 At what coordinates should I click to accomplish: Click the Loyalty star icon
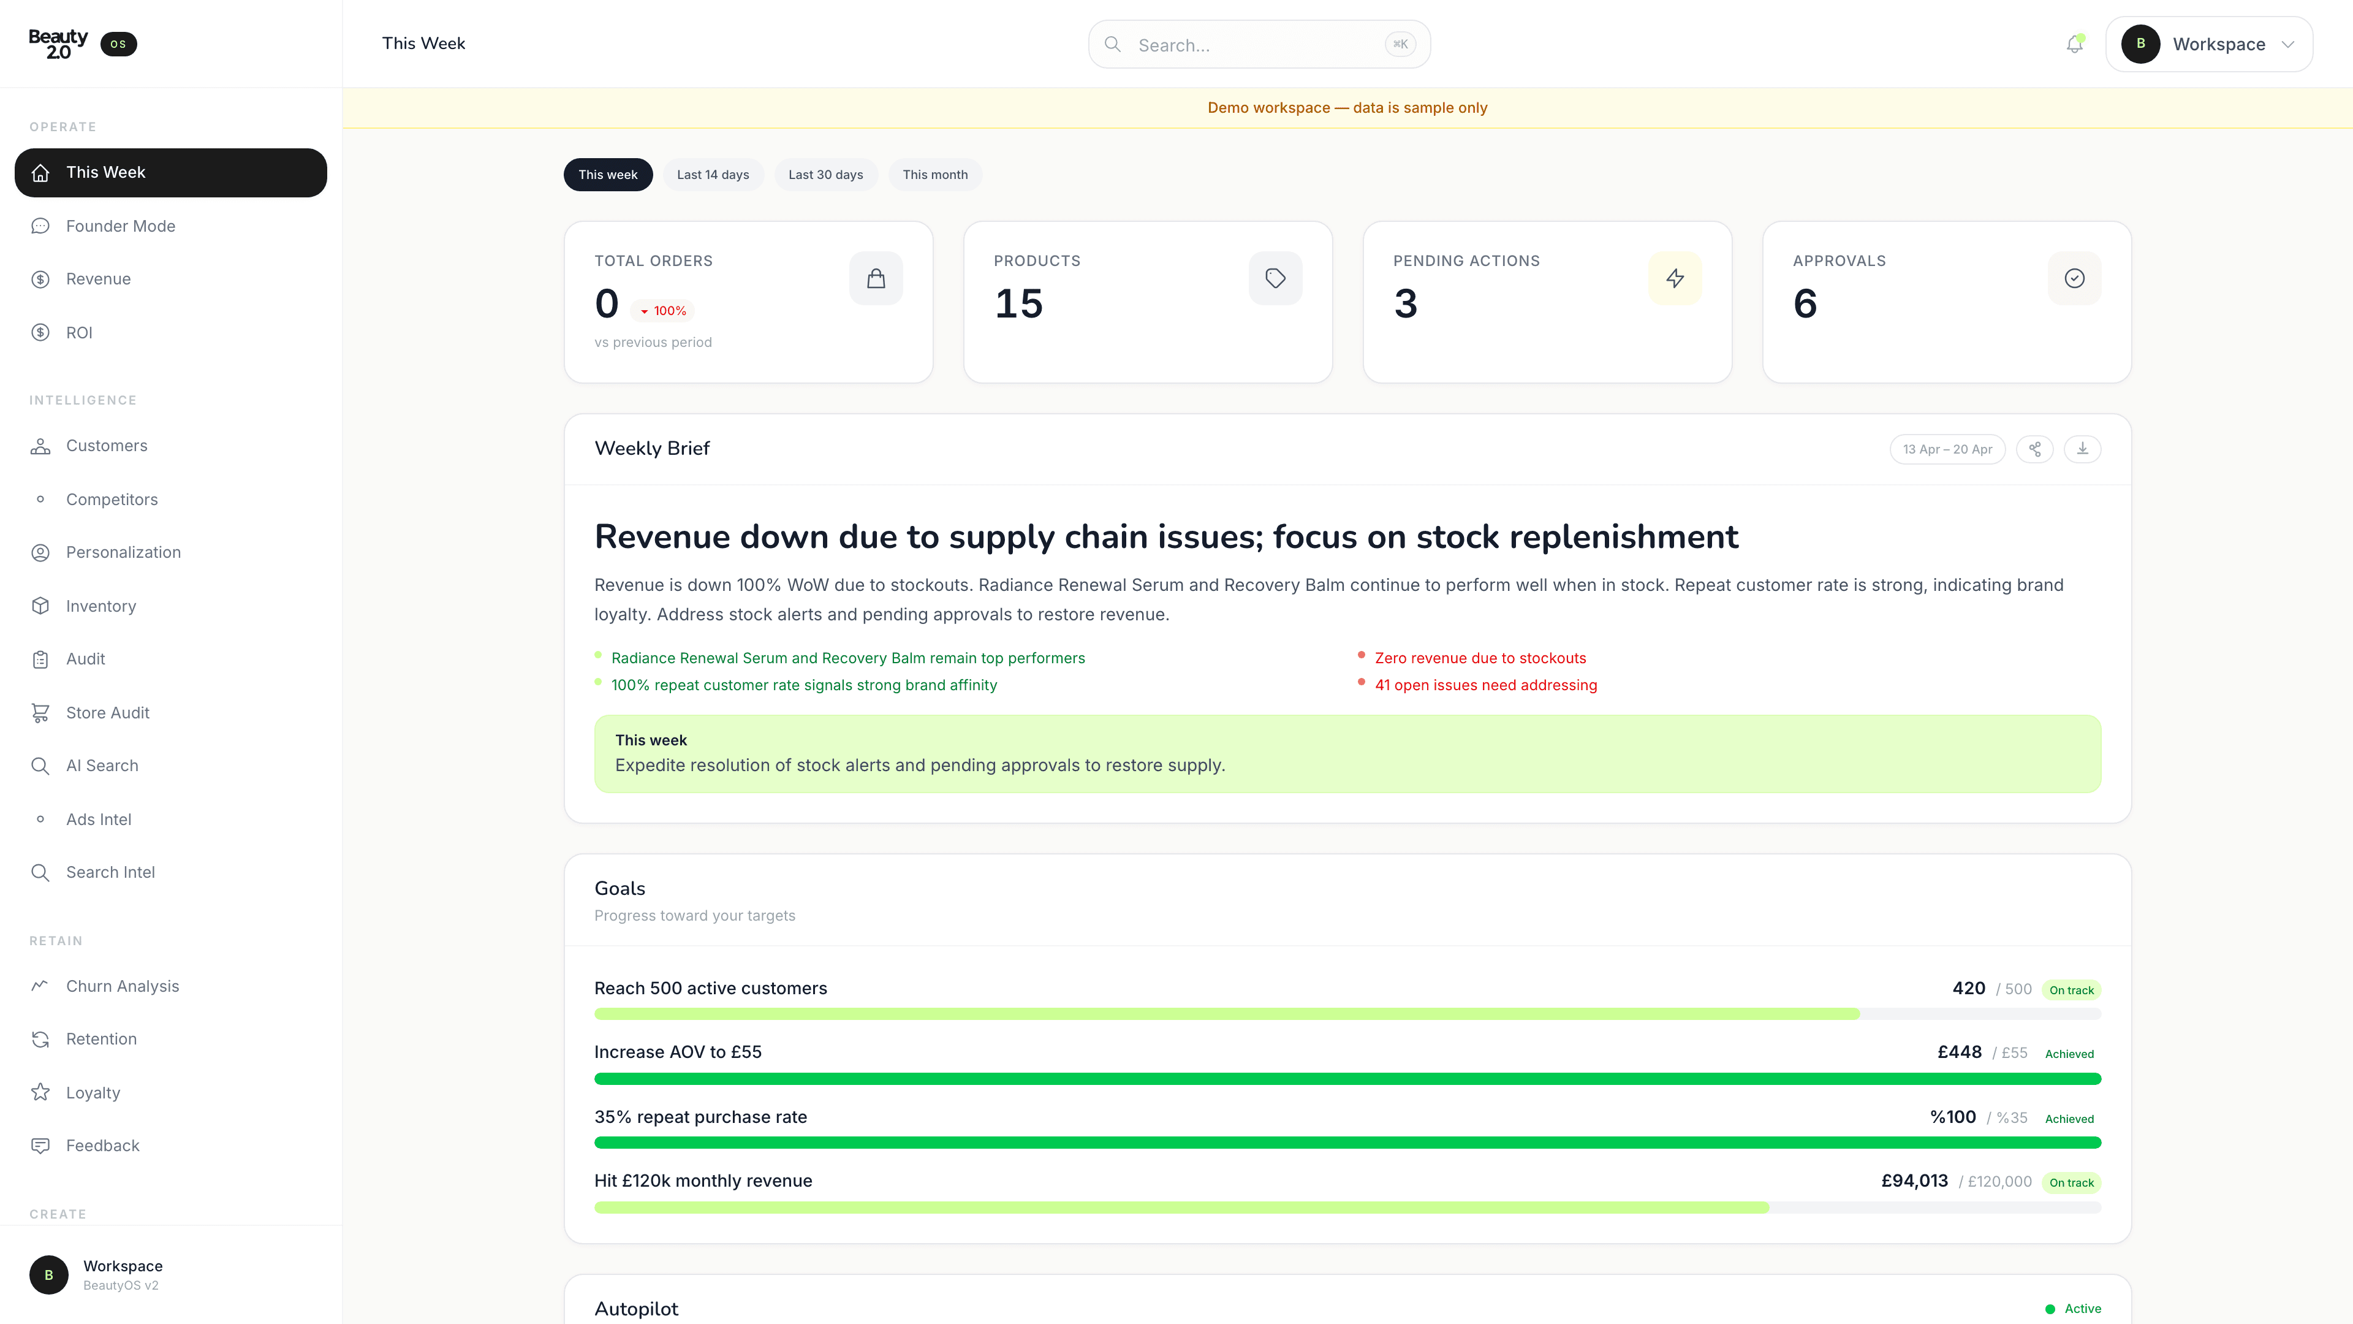pyautogui.click(x=40, y=1093)
